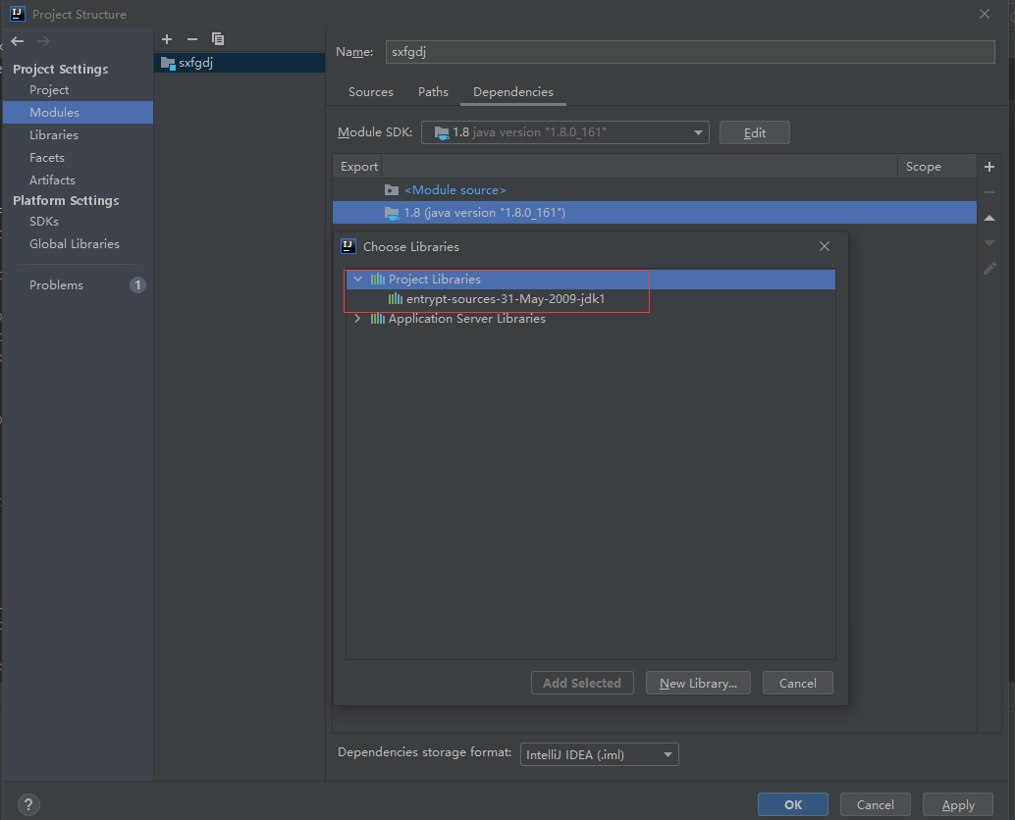Image resolution: width=1015 pixels, height=820 pixels.
Task: Click the Project Libraries bars icon
Action: pos(377,280)
